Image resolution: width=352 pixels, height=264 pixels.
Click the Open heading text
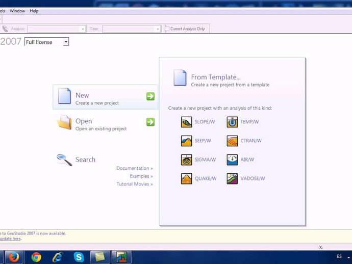click(84, 121)
